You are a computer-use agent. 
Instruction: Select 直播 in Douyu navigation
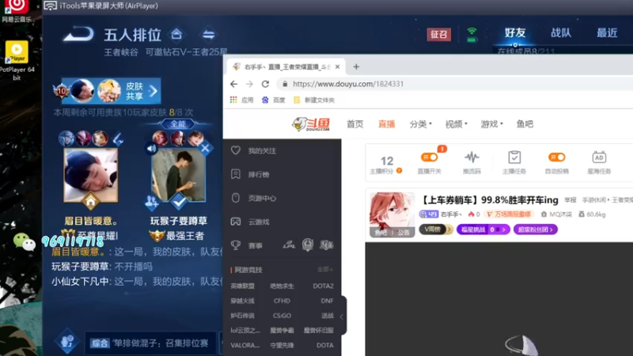pos(386,124)
